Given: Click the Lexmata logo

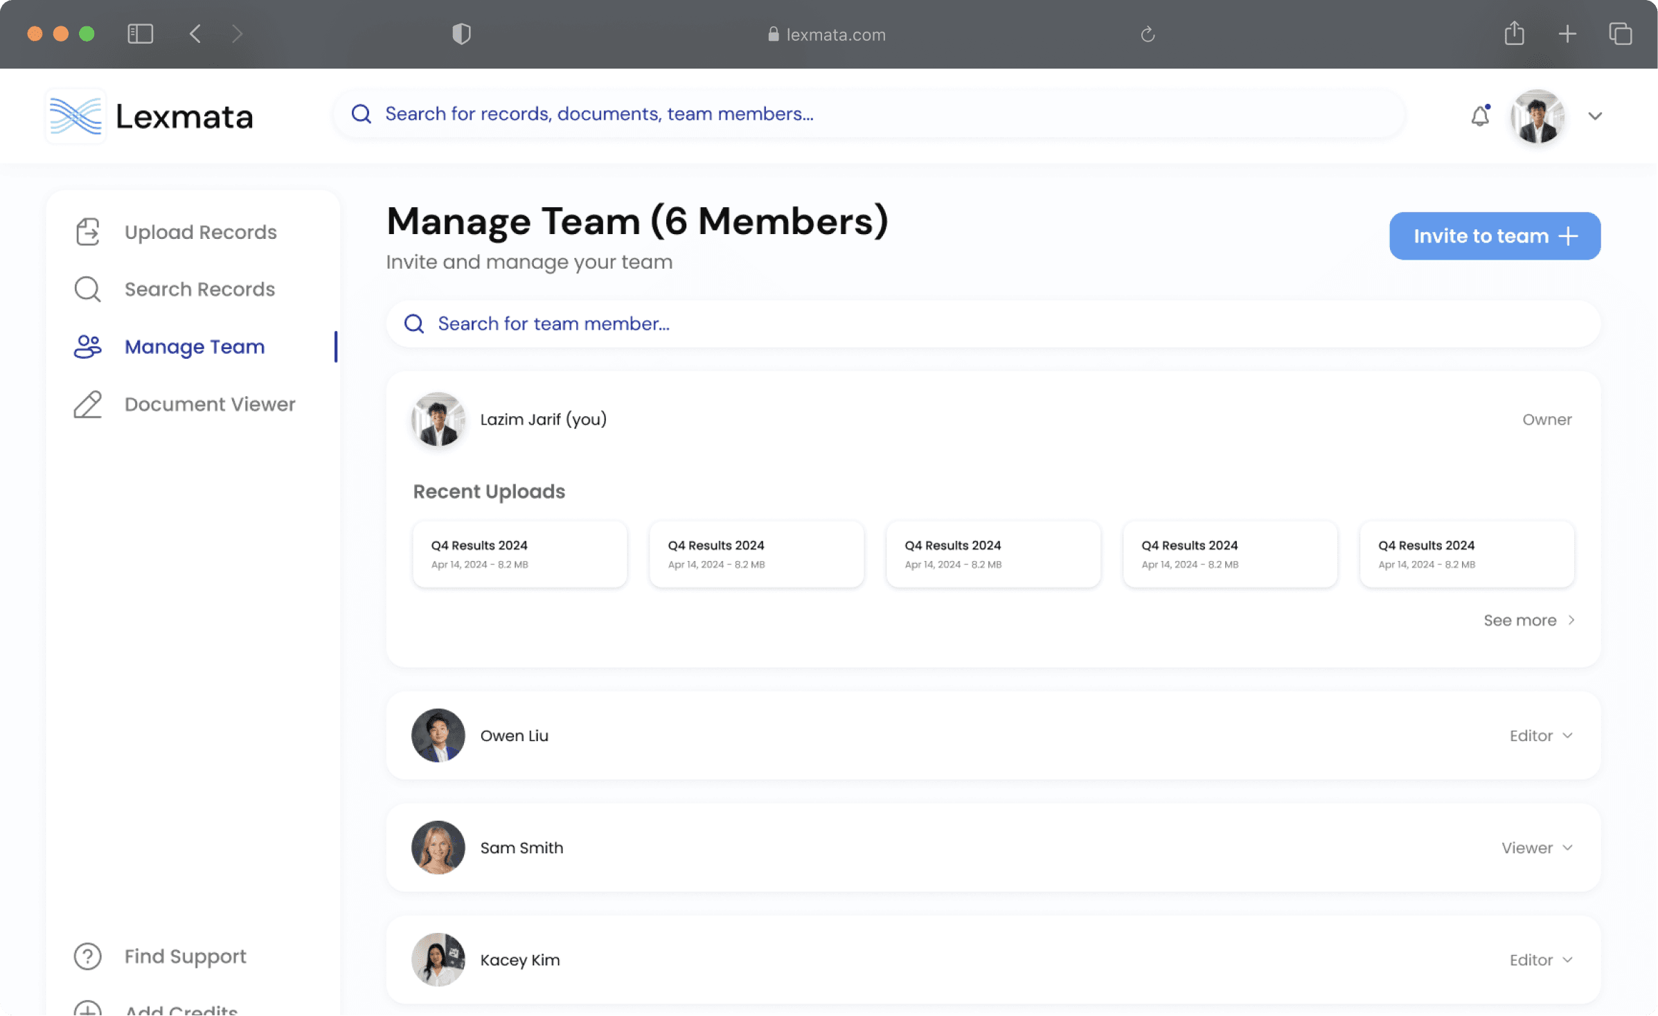Looking at the screenshot, I should [150, 116].
